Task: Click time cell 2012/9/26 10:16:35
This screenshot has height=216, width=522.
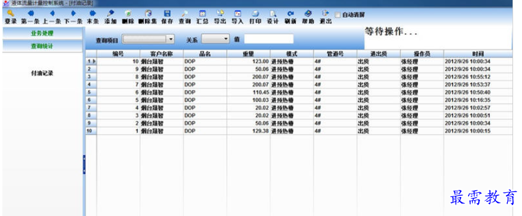Action: tap(478, 100)
